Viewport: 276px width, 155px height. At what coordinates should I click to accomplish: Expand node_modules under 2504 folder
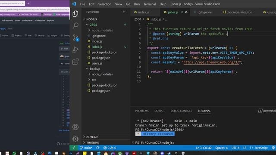[x=106, y=30]
